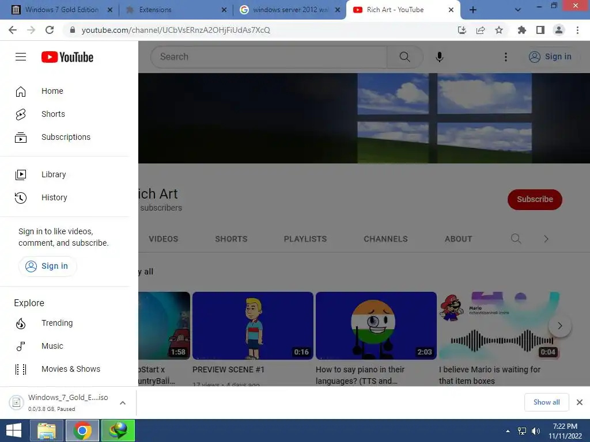
Task: Click the browser address bar URL
Action: 176,30
